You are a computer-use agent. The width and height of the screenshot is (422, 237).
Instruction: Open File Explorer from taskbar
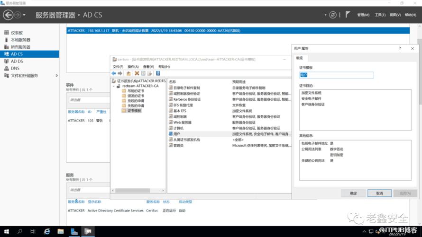61,231
